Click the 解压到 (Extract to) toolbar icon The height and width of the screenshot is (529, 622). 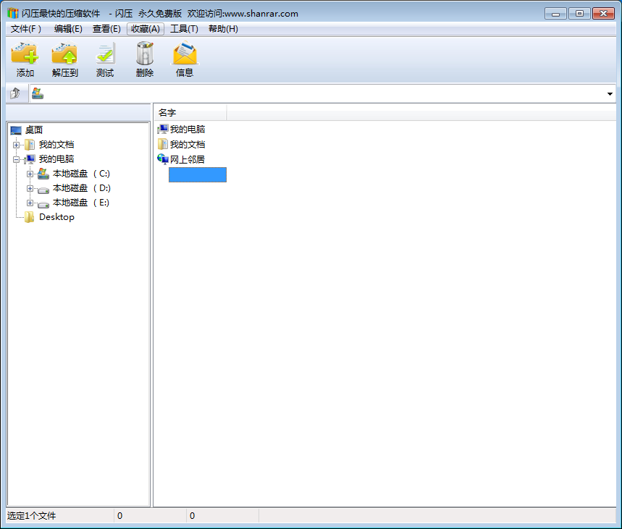tap(64, 54)
